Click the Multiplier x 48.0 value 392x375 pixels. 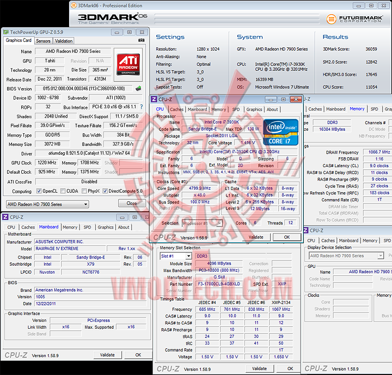[200, 195]
